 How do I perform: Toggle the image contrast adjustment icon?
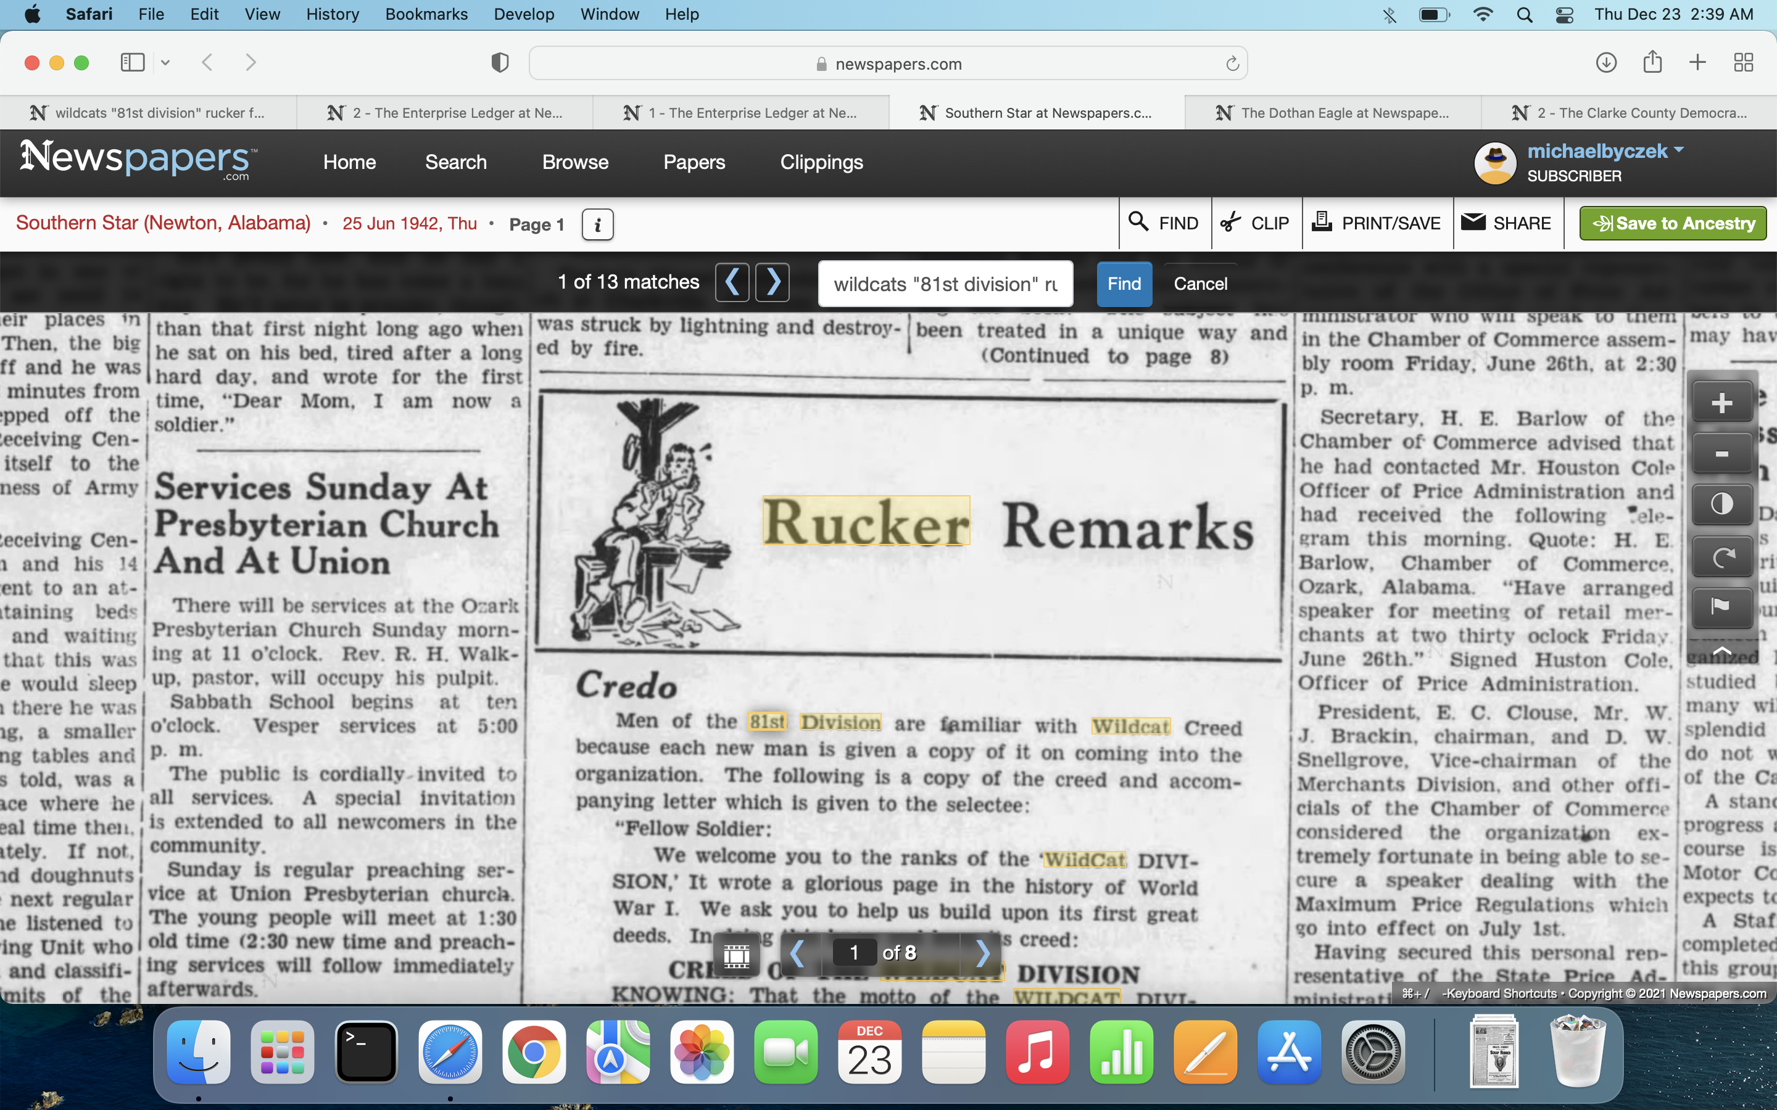tap(1721, 504)
